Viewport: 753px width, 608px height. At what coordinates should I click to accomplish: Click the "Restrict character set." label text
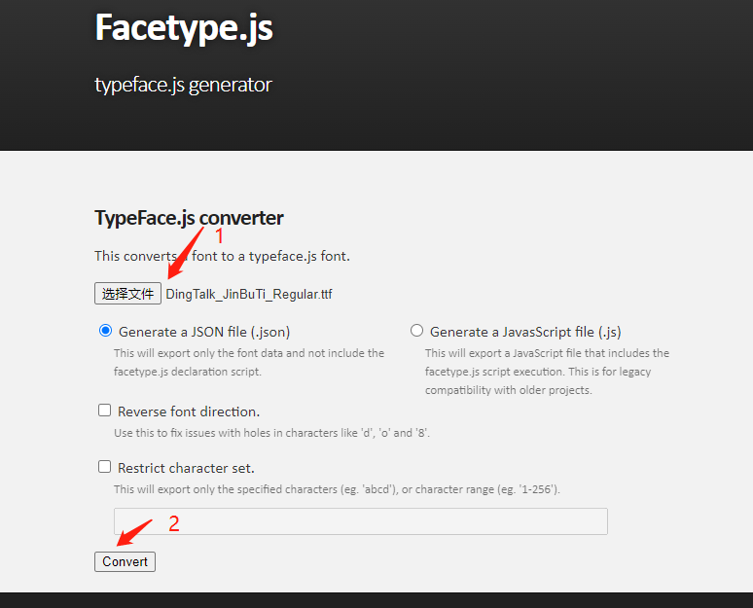tap(186, 468)
